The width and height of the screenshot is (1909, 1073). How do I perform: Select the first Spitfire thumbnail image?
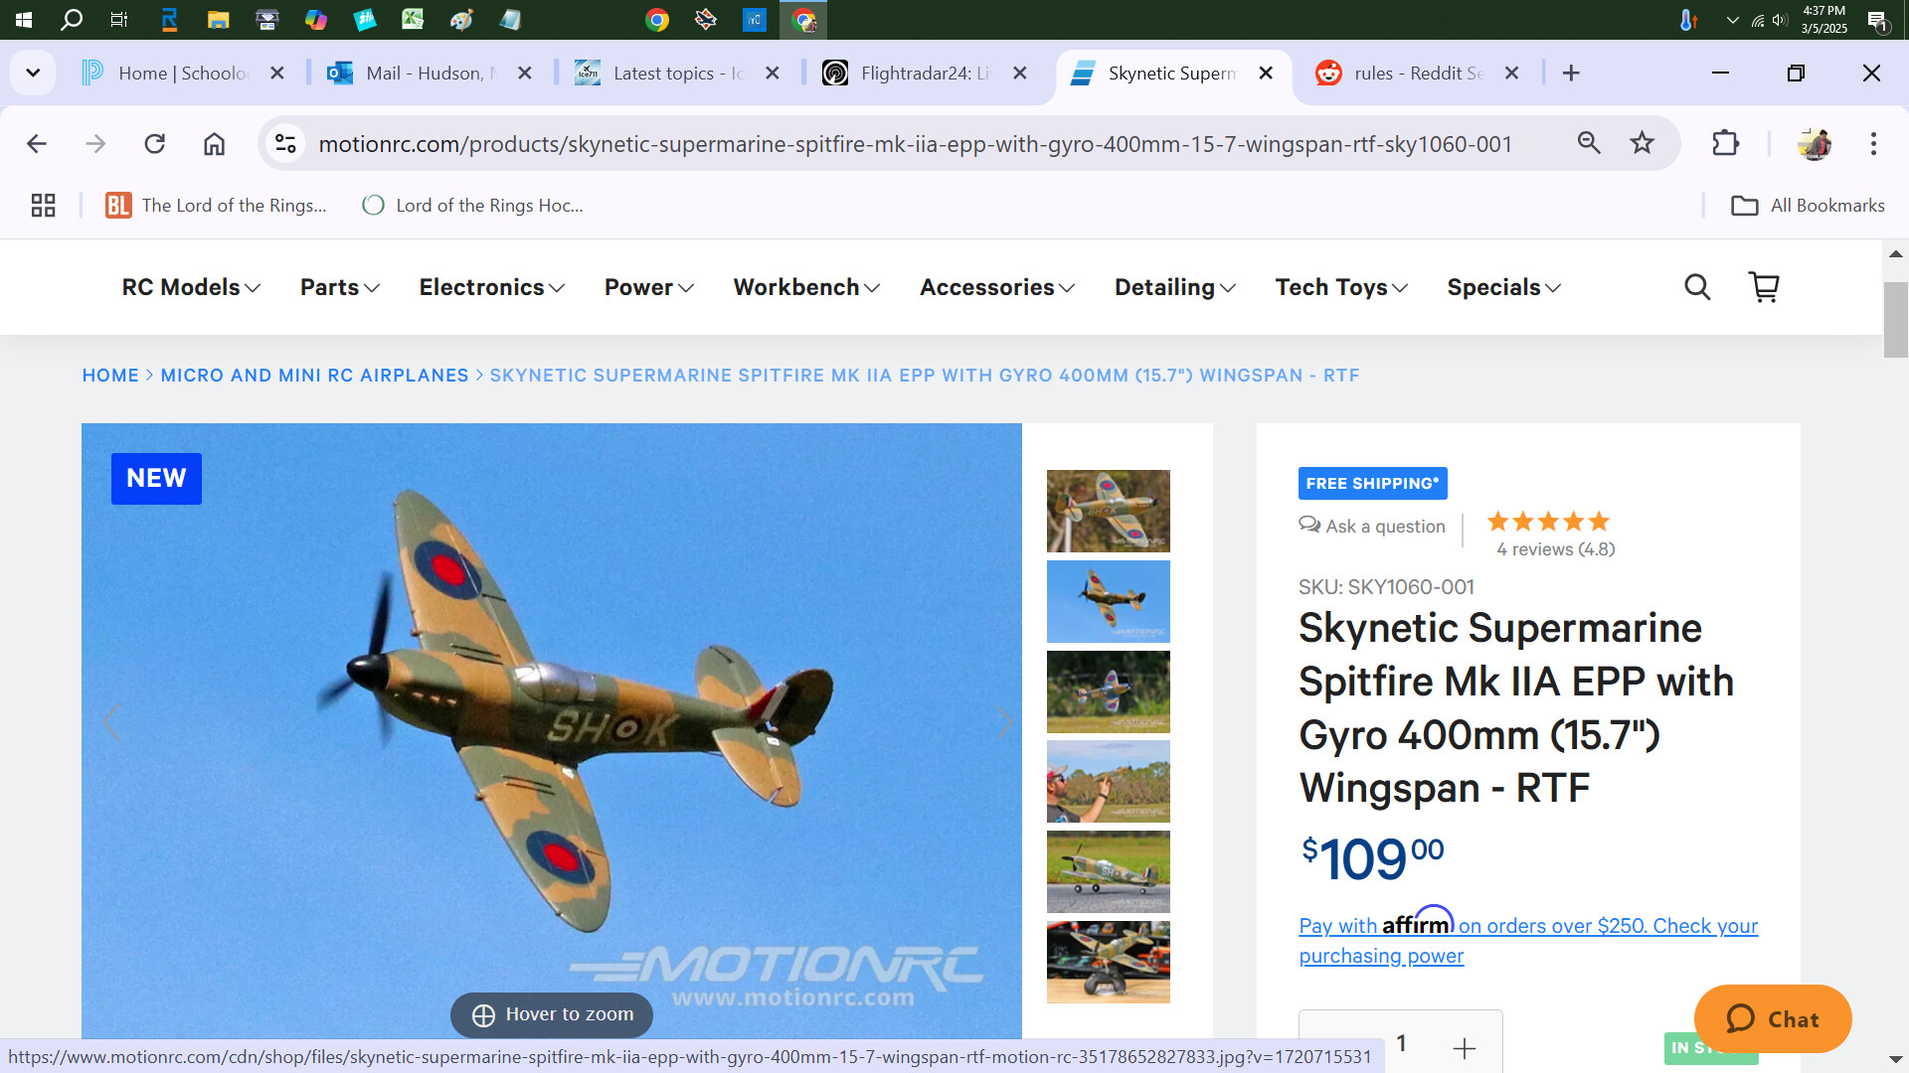1108,511
